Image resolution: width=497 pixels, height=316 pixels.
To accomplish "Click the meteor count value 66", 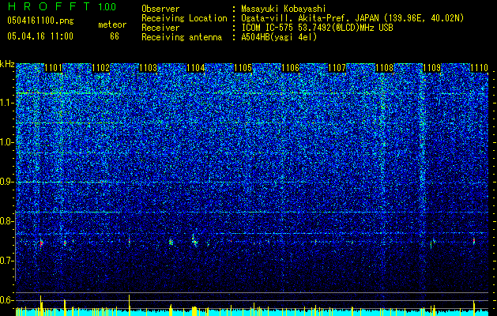I will tap(115, 36).
